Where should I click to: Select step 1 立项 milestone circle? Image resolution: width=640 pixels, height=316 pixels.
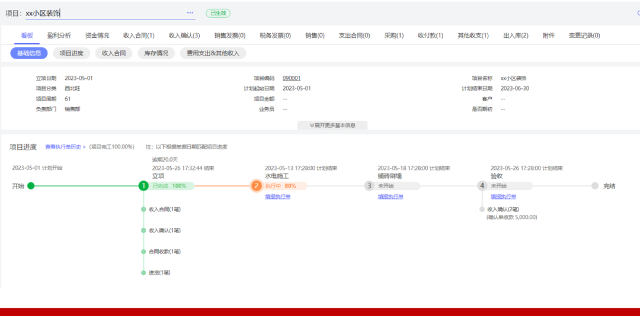pyautogui.click(x=143, y=186)
